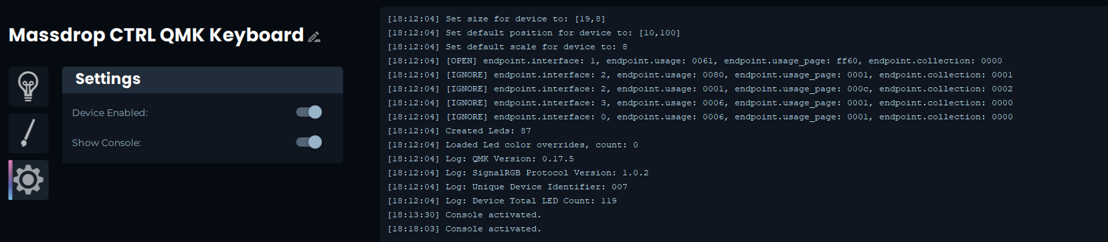Select the Created Leds: 87 log line
Image resolution: width=1108 pixels, height=242 pixels.
[x=459, y=131]
